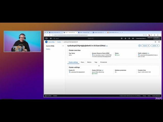Select the 'Aurora DSQL default key' text
163x122 pixels.
click(98, 72)
